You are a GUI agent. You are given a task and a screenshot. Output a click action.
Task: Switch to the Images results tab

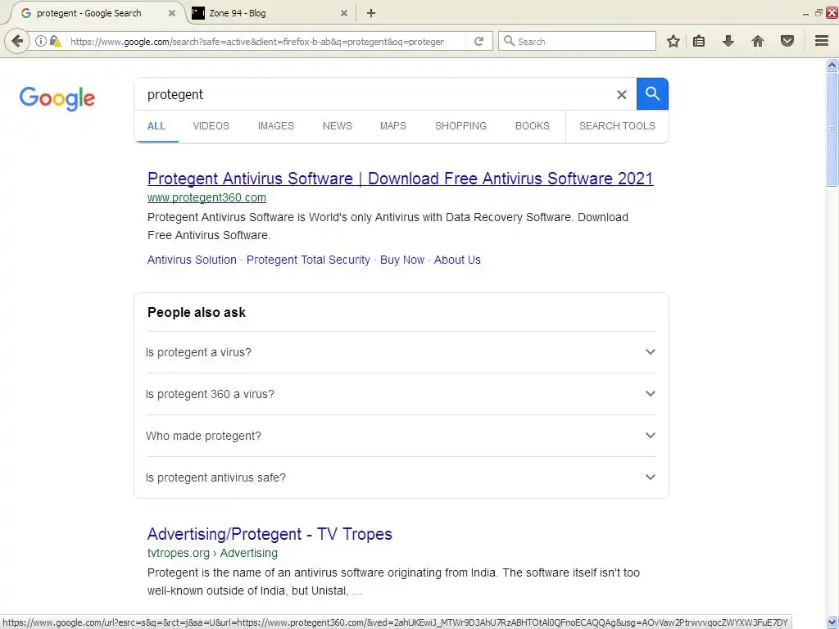point(276,125)
